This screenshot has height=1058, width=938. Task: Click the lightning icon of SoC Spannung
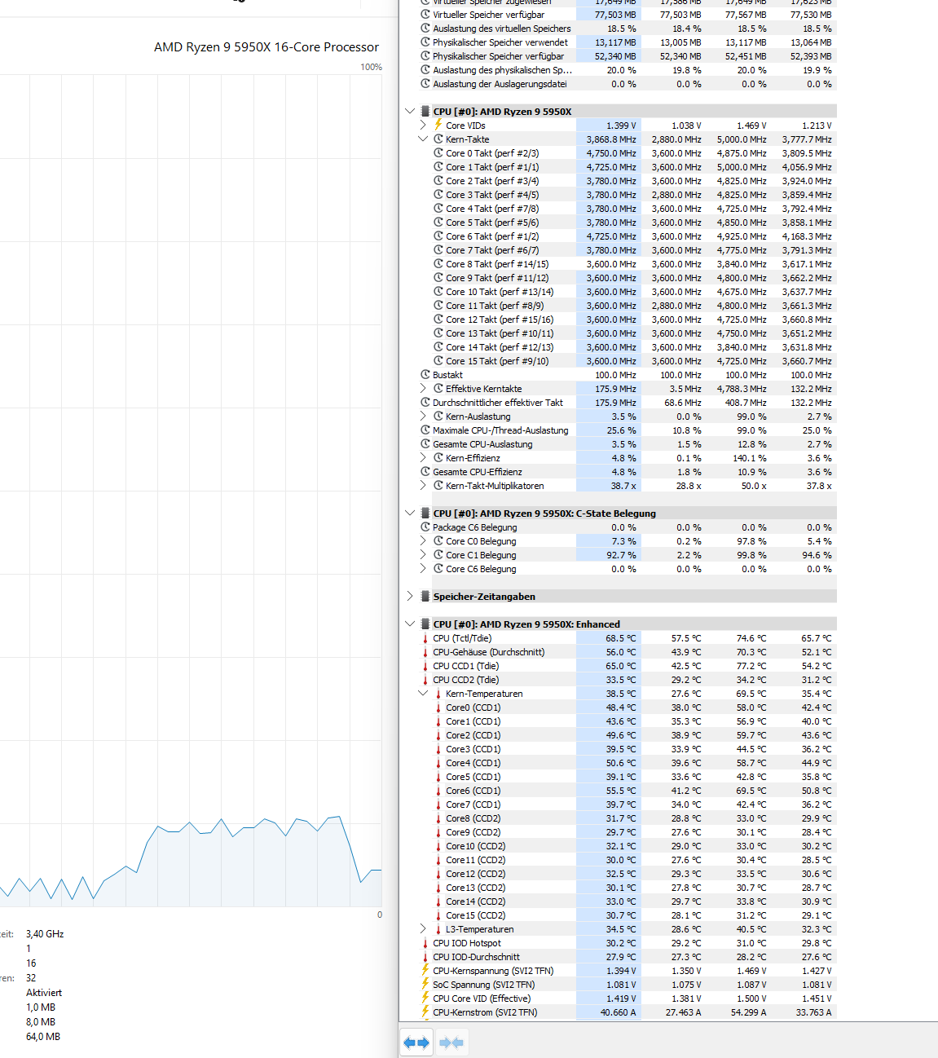(x=425, y=984)
